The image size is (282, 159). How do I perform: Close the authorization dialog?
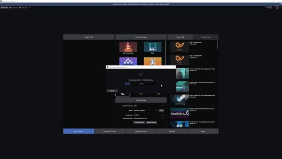(x=174, y=67)
